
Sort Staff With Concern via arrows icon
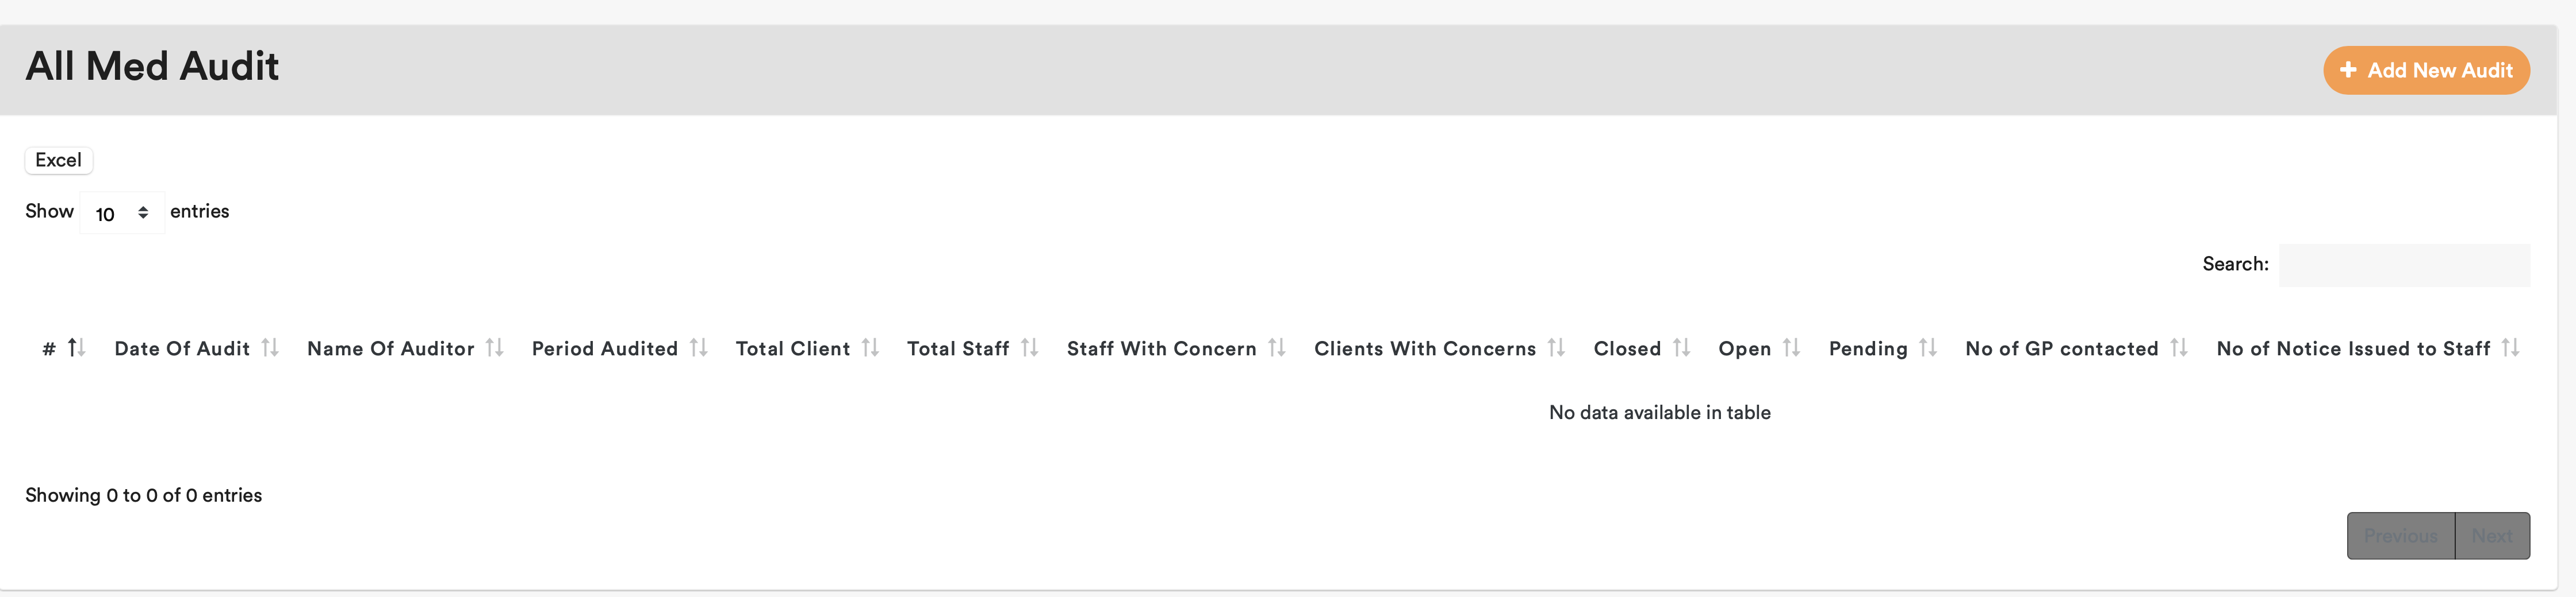1276,347
